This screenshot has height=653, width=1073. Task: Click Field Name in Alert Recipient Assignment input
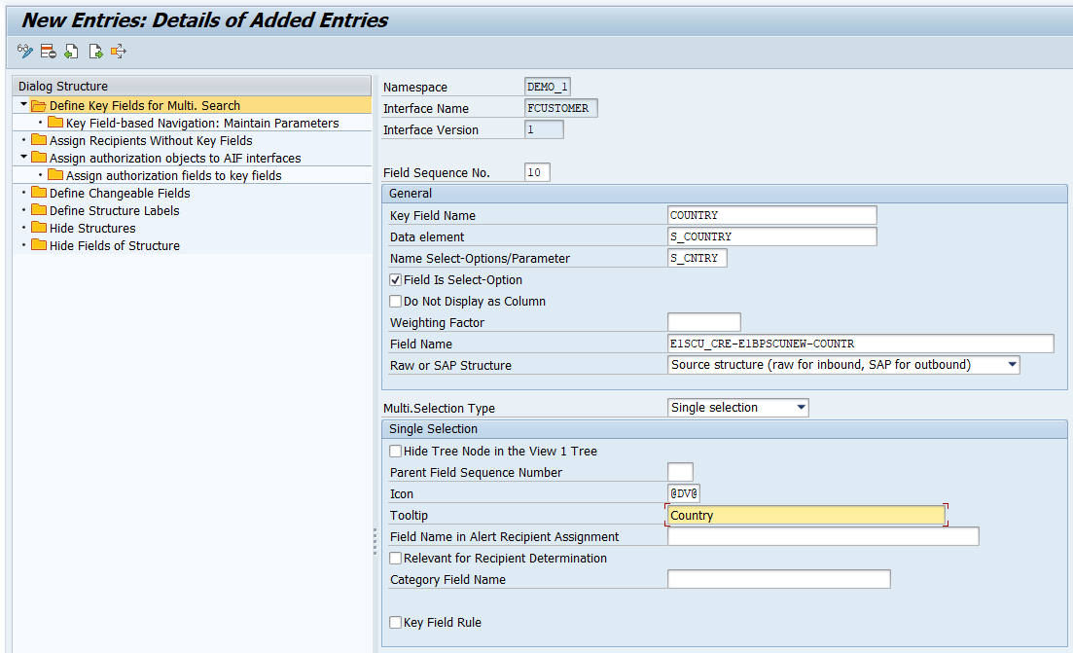(x=823, y=536)
